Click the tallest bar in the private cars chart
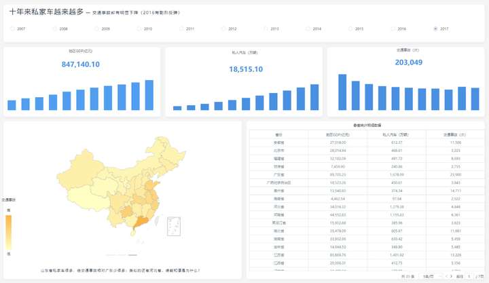The height and width of the screenshot is (283, 489). tap(314, 97)
